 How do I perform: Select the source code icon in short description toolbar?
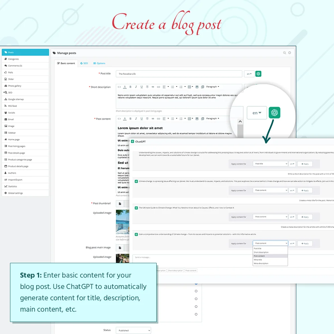coord(119,87)
